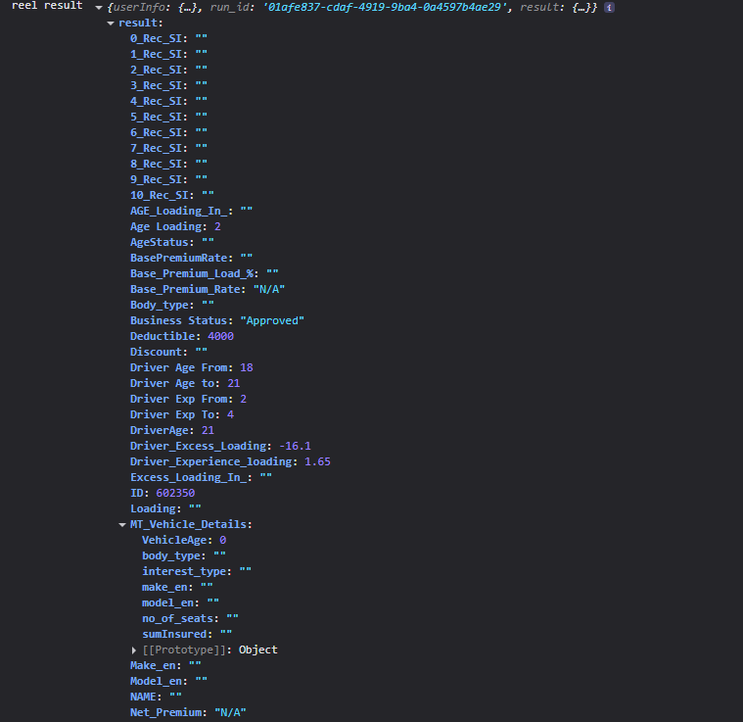The image size is (743, 722).
Task: Expand the [[Prototype]] Object entry
Action: coord(134,650)
